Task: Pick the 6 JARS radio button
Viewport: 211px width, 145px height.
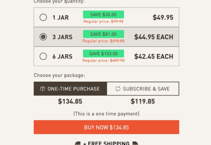Action: (x=43, y=56)
